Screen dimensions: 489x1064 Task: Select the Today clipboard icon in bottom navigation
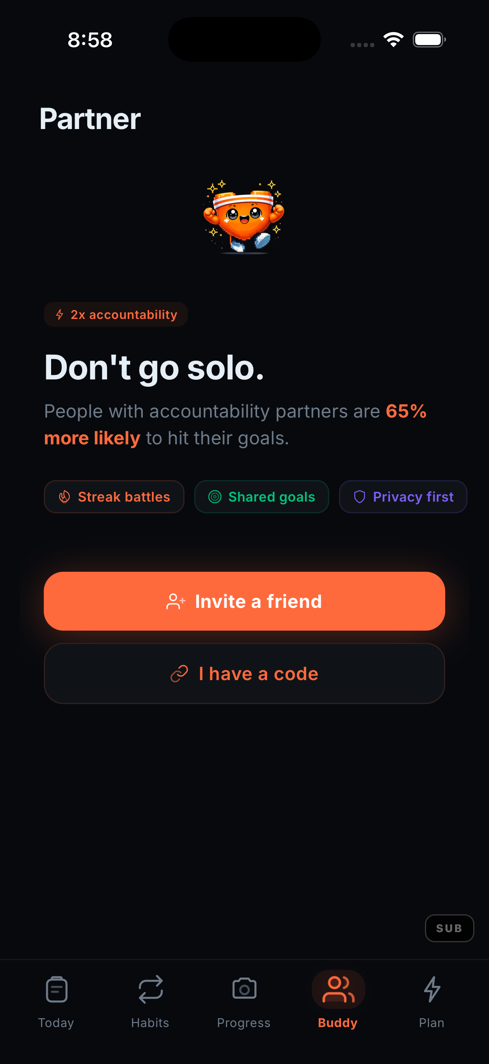[56, 989]
